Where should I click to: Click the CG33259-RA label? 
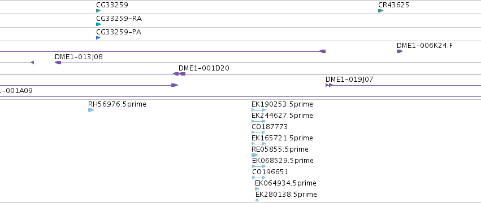119,19
